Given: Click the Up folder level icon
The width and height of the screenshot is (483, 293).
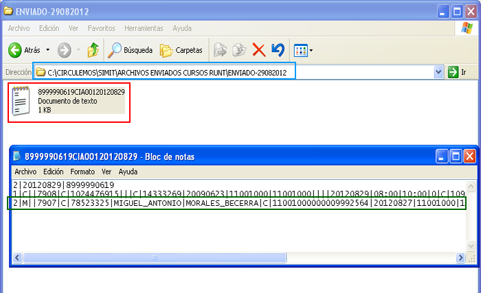Looking at the screenshot, I should click(93, 50).
